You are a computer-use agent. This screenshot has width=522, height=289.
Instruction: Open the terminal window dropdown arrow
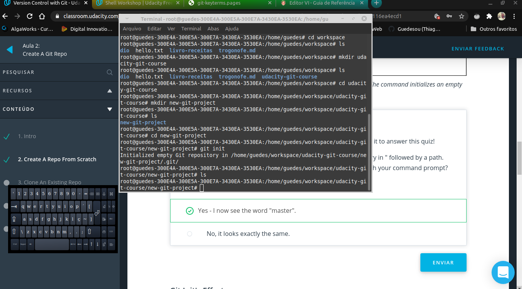(x=127, y=18)
